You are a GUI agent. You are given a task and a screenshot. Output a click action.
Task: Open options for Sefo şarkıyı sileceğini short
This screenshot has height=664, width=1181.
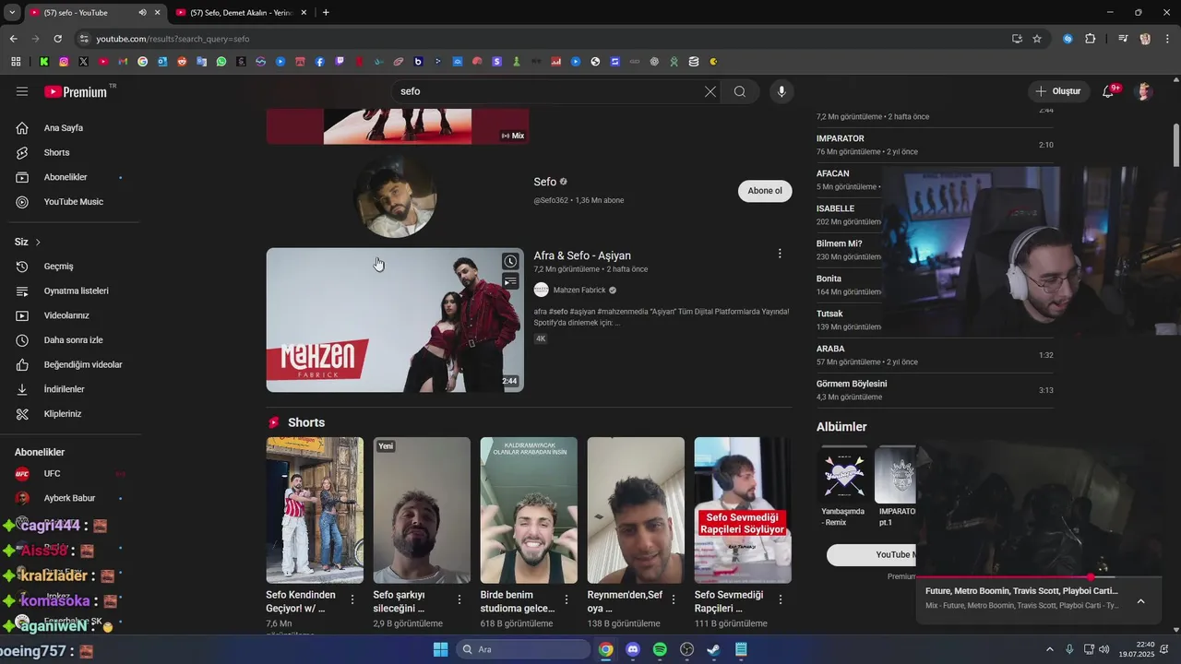[x=459, y=599]
